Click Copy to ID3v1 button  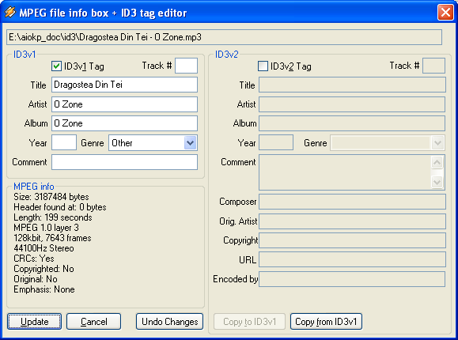coord(249,322)
